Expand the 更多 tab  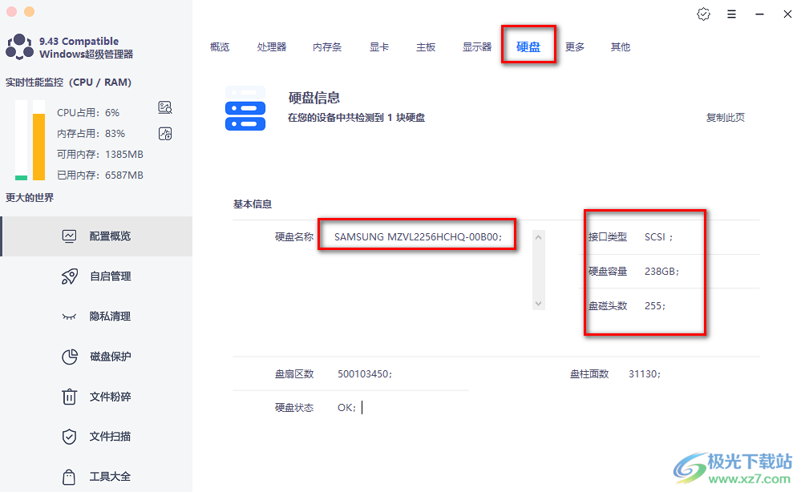575,47
